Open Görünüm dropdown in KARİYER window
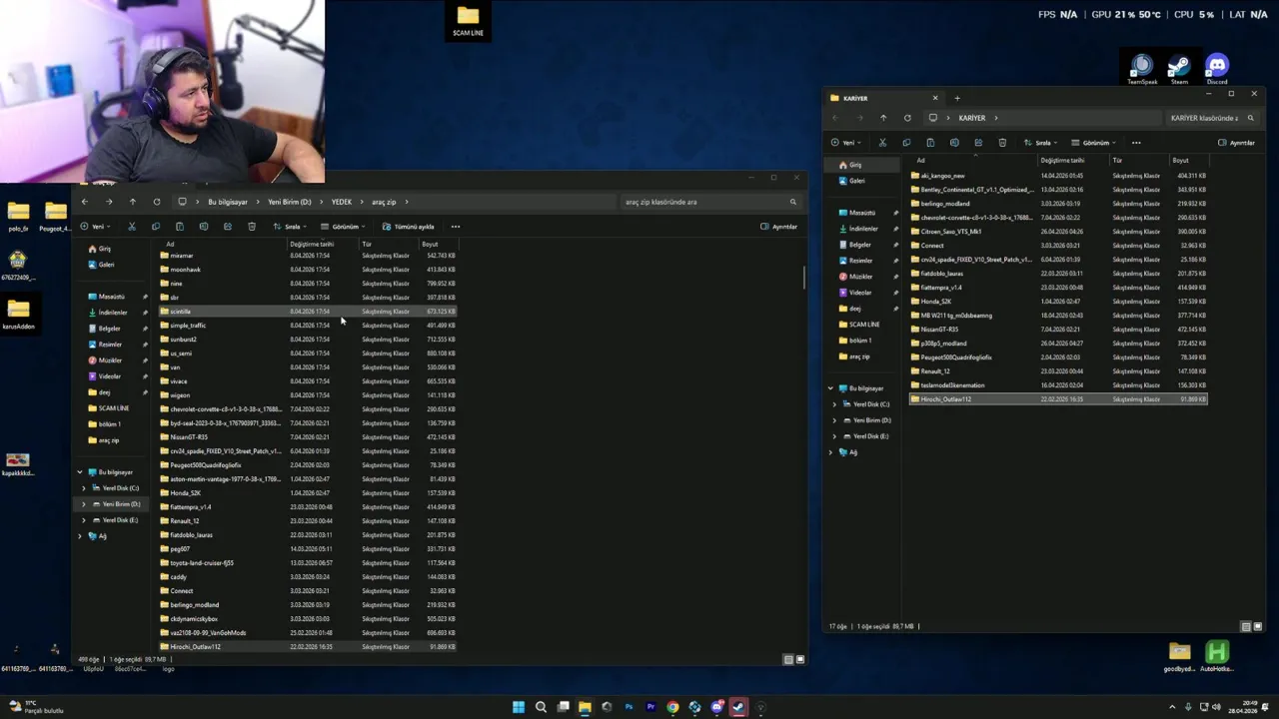Screen dimensions: 1279x719 pos(1094,143)
